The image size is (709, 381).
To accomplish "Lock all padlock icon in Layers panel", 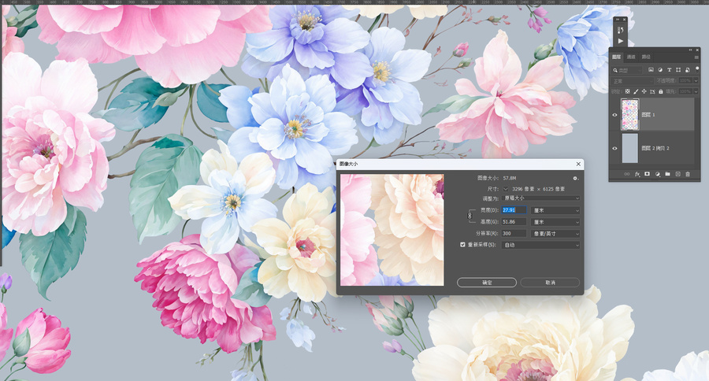I will pos(661,91).
